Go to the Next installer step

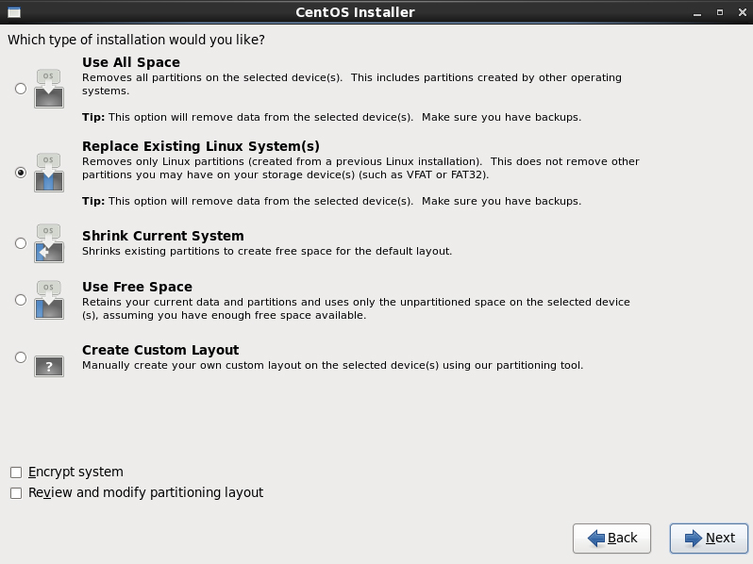tap(709, 539)
